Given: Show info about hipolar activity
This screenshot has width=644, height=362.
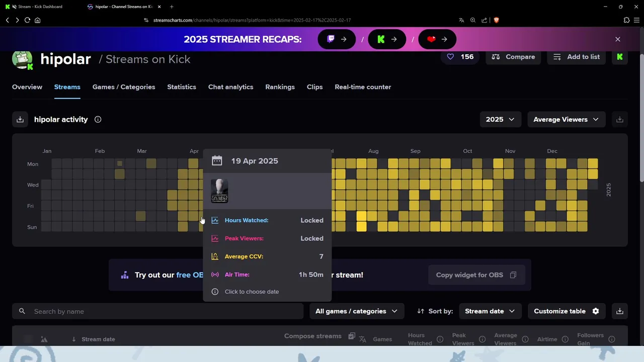Looking at the screenshot, I should (x=98, y=119).
